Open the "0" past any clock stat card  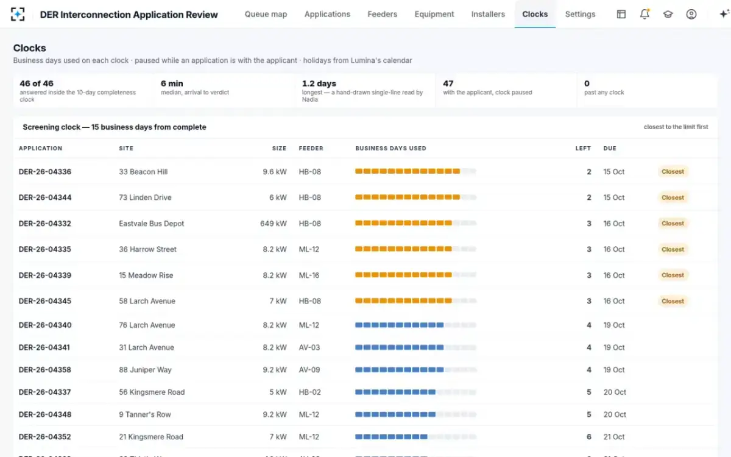648,91
